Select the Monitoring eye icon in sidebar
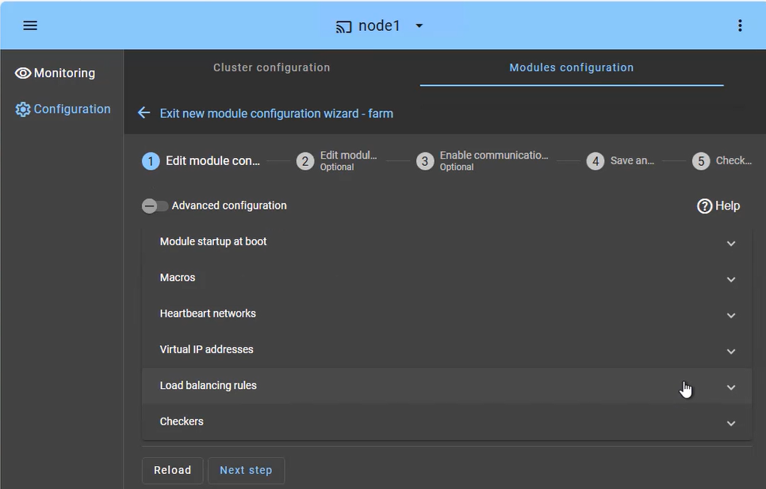Screen dimensions: 766x489 coord(23,72)
